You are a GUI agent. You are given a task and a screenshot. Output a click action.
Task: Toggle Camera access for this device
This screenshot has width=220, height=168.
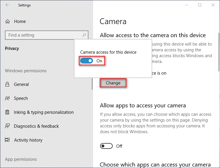coord(87,61)
